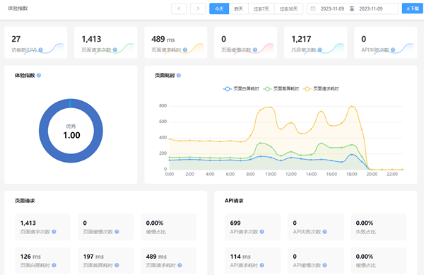Click the 1.00 score in donut center

(71, 135)
